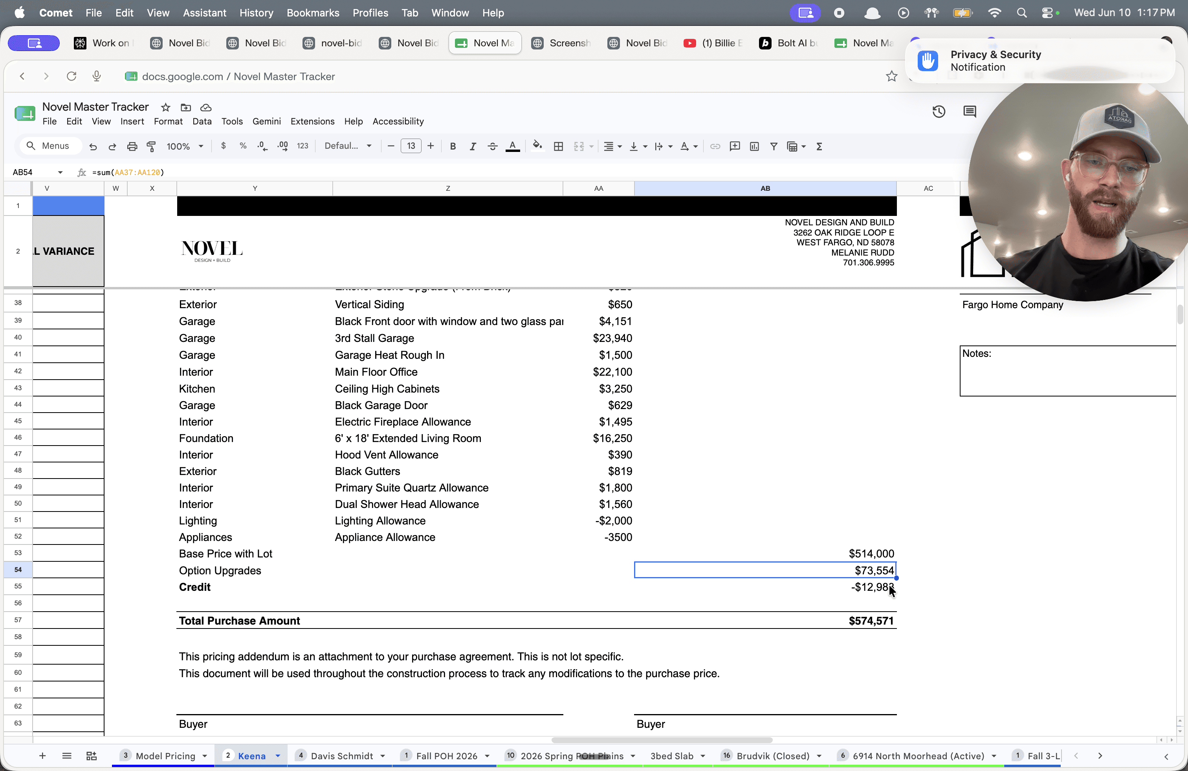Open vertical align dropdown
Viewport: 1188px width, 771px height.
click(638, 146)
